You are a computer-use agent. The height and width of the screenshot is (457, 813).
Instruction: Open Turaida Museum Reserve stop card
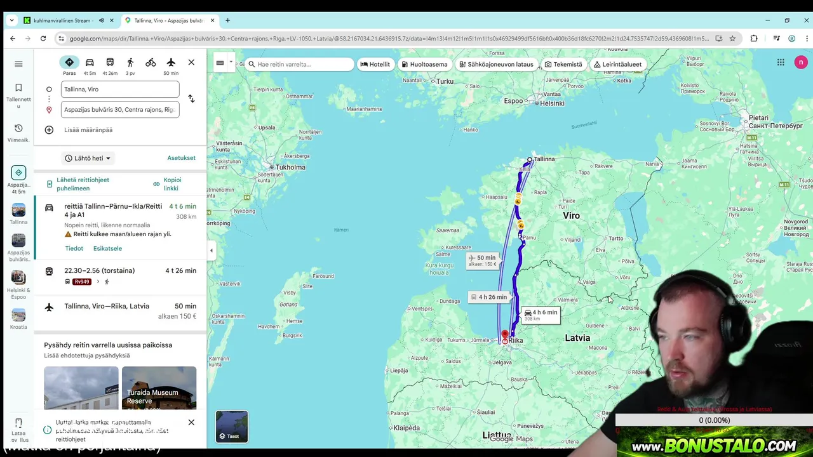[159, 388]
